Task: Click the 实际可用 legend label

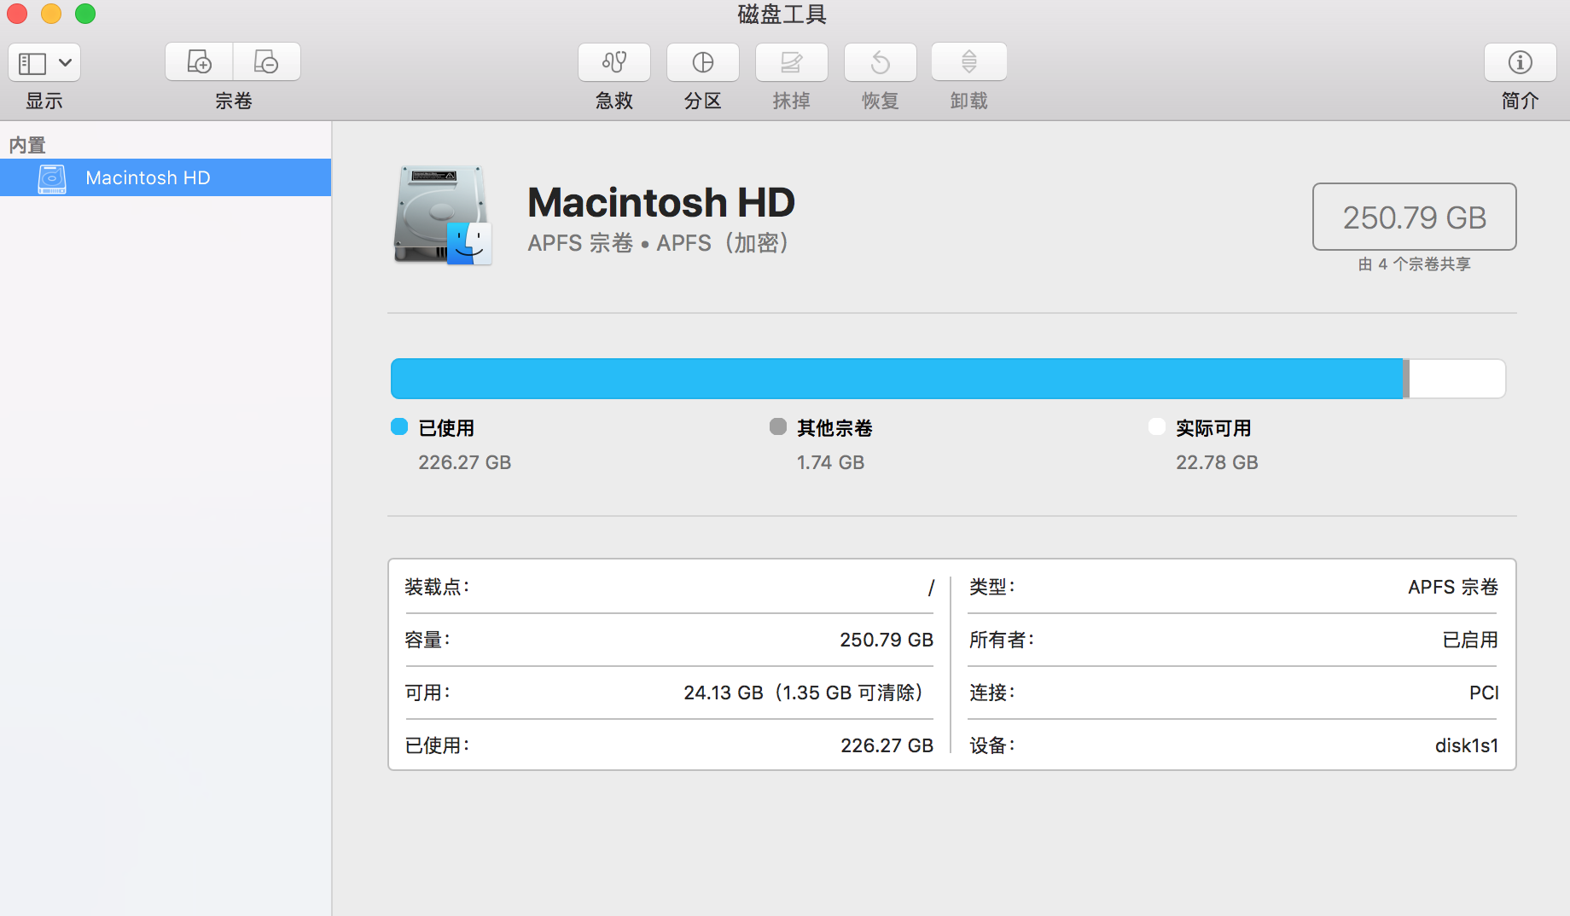Action: (x=1213, y=428)
